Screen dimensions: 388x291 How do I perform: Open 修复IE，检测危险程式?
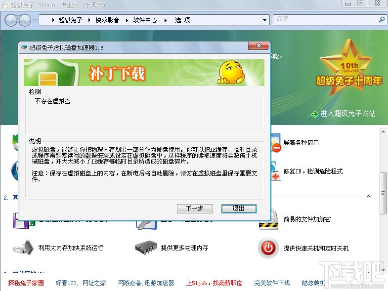pyautogui.click(x=313, y=171)
